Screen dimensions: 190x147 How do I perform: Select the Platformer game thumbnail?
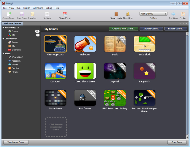pyautogui.click(x=85, y=98)
